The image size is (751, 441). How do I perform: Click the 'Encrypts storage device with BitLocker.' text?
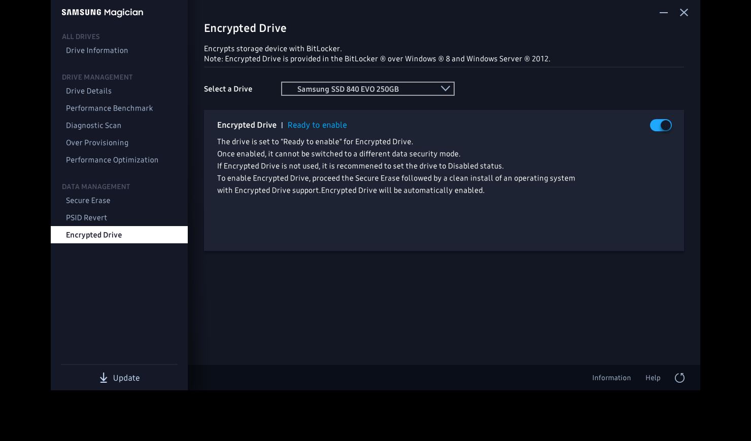tap(273, 49)
